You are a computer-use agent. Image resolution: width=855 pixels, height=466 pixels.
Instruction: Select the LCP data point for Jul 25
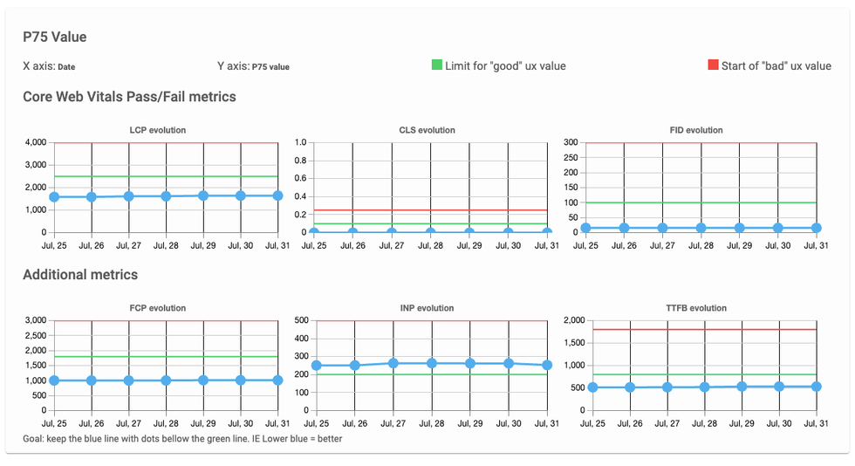54,197
